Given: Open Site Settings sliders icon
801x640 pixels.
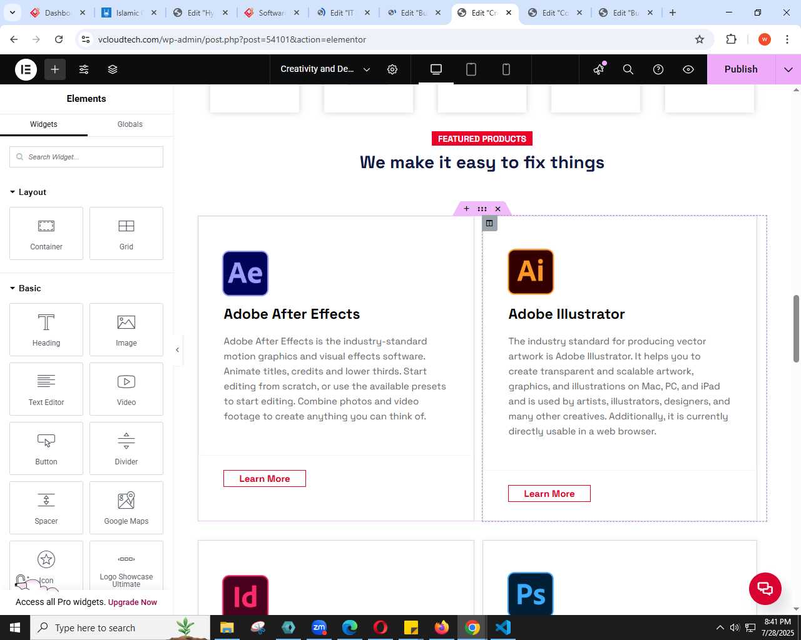Looking at the screenshot, I should tap(84, 69).
